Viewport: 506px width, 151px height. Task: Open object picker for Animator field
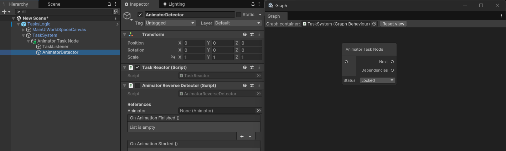(x=259, y=111)
